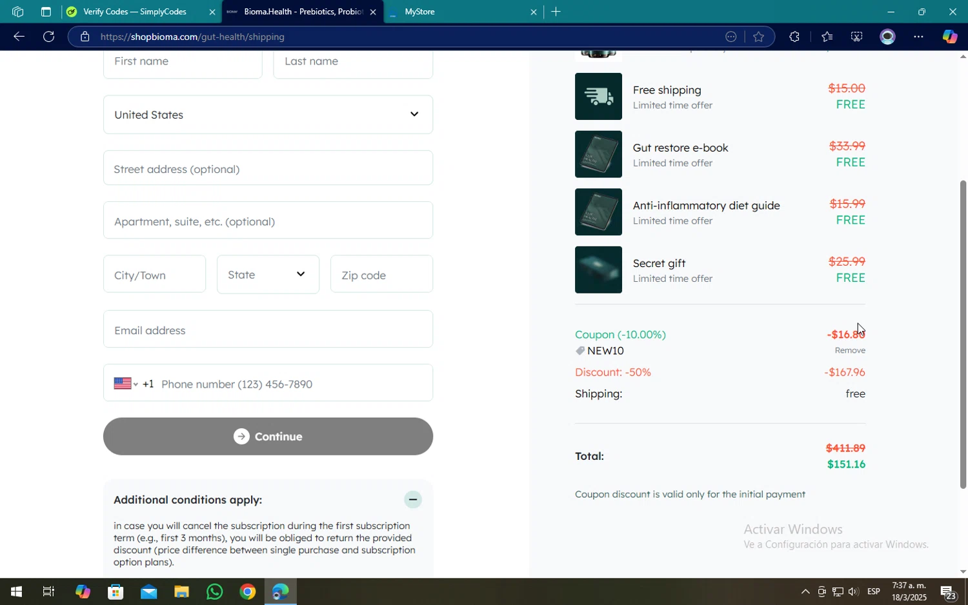Click City/Town field

click(154, 274)
